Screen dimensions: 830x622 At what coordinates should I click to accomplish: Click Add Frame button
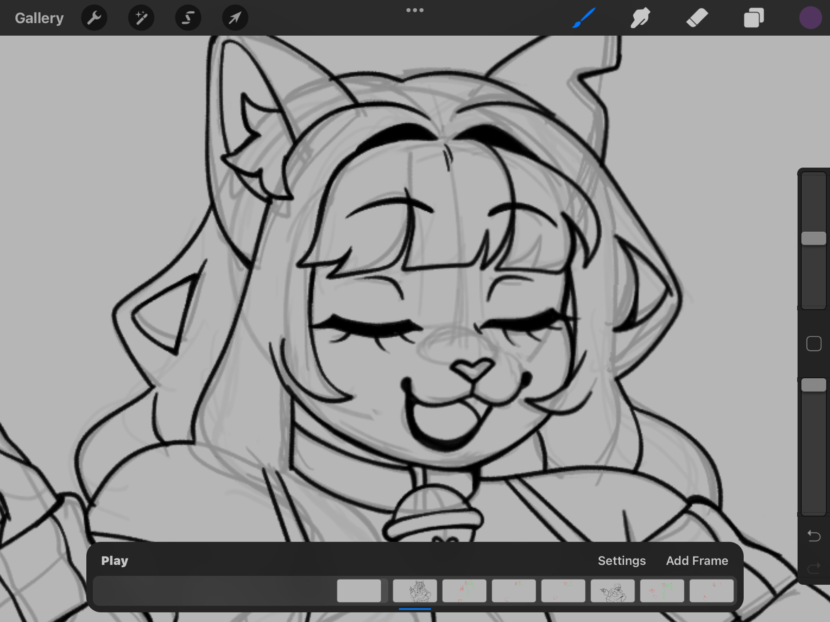pyautogui.click(x=697, y=561)
